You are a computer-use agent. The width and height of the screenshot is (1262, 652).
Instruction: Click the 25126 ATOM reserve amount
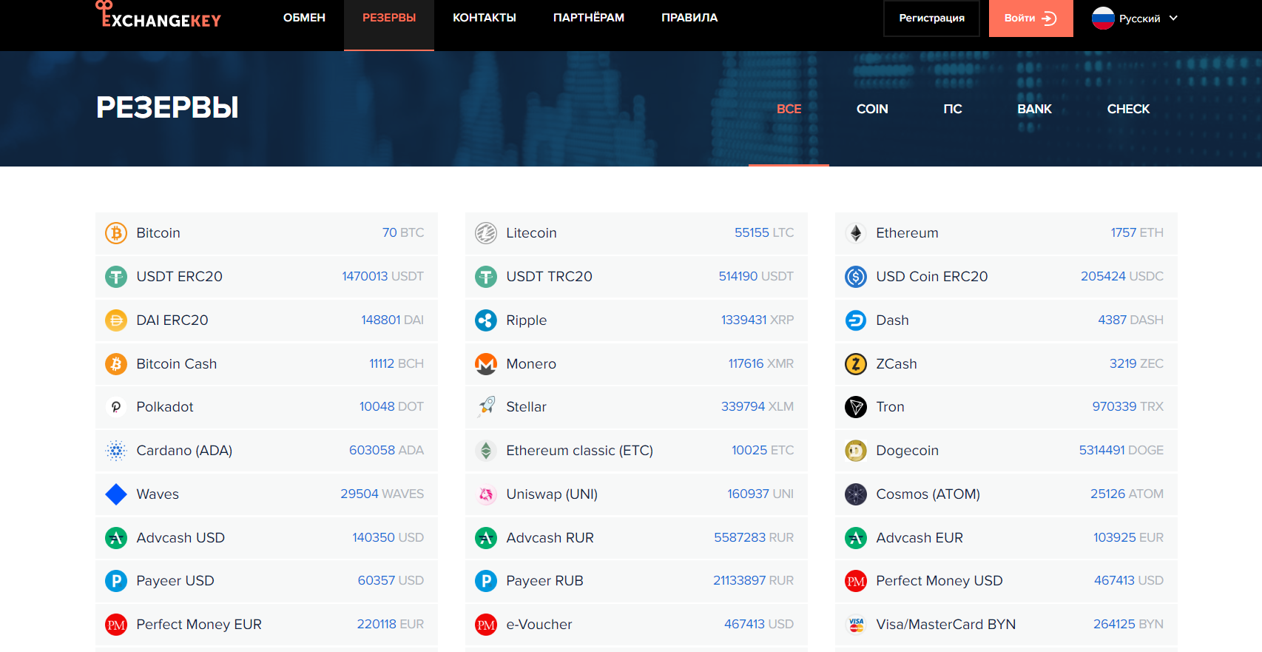[1127, 494]
